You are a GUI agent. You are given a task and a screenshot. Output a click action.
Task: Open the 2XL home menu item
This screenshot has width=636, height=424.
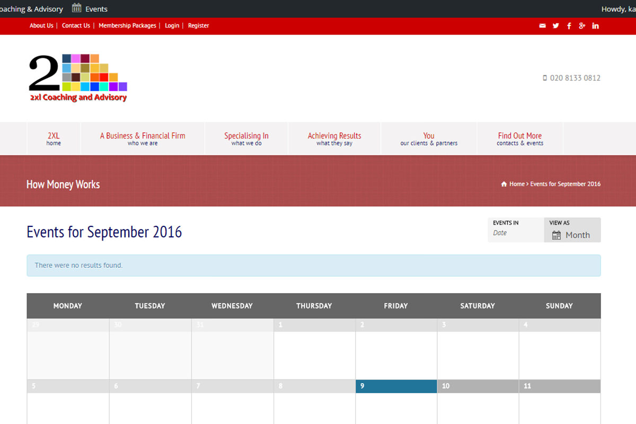(x=54, y=138)
